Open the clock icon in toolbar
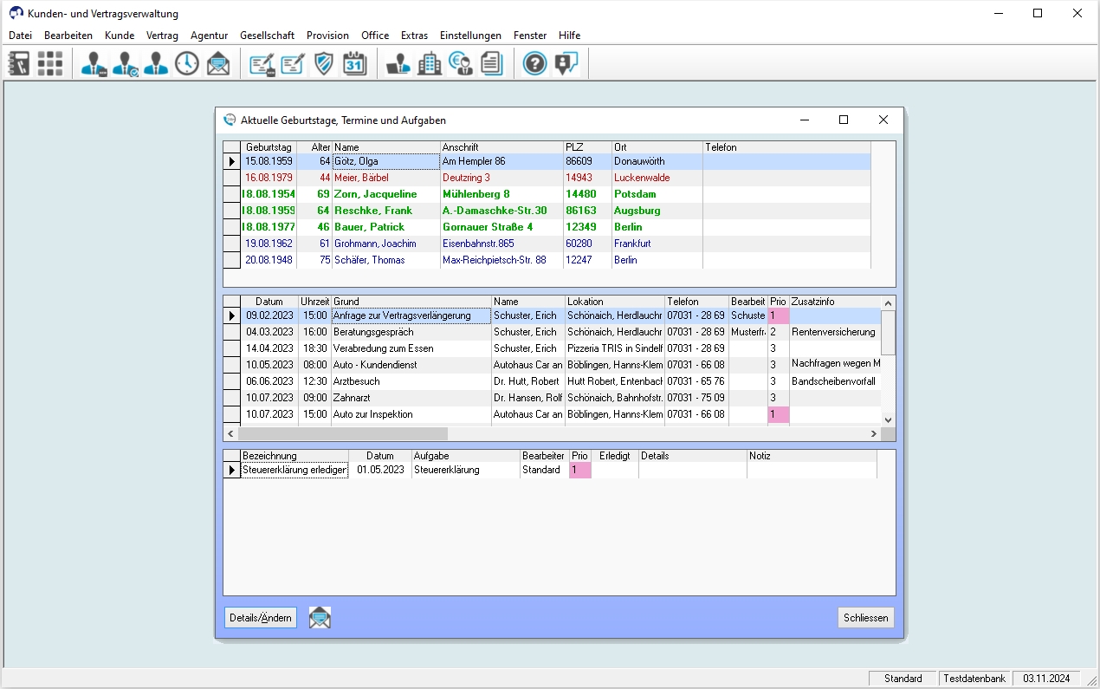 [x=187, y=63]
